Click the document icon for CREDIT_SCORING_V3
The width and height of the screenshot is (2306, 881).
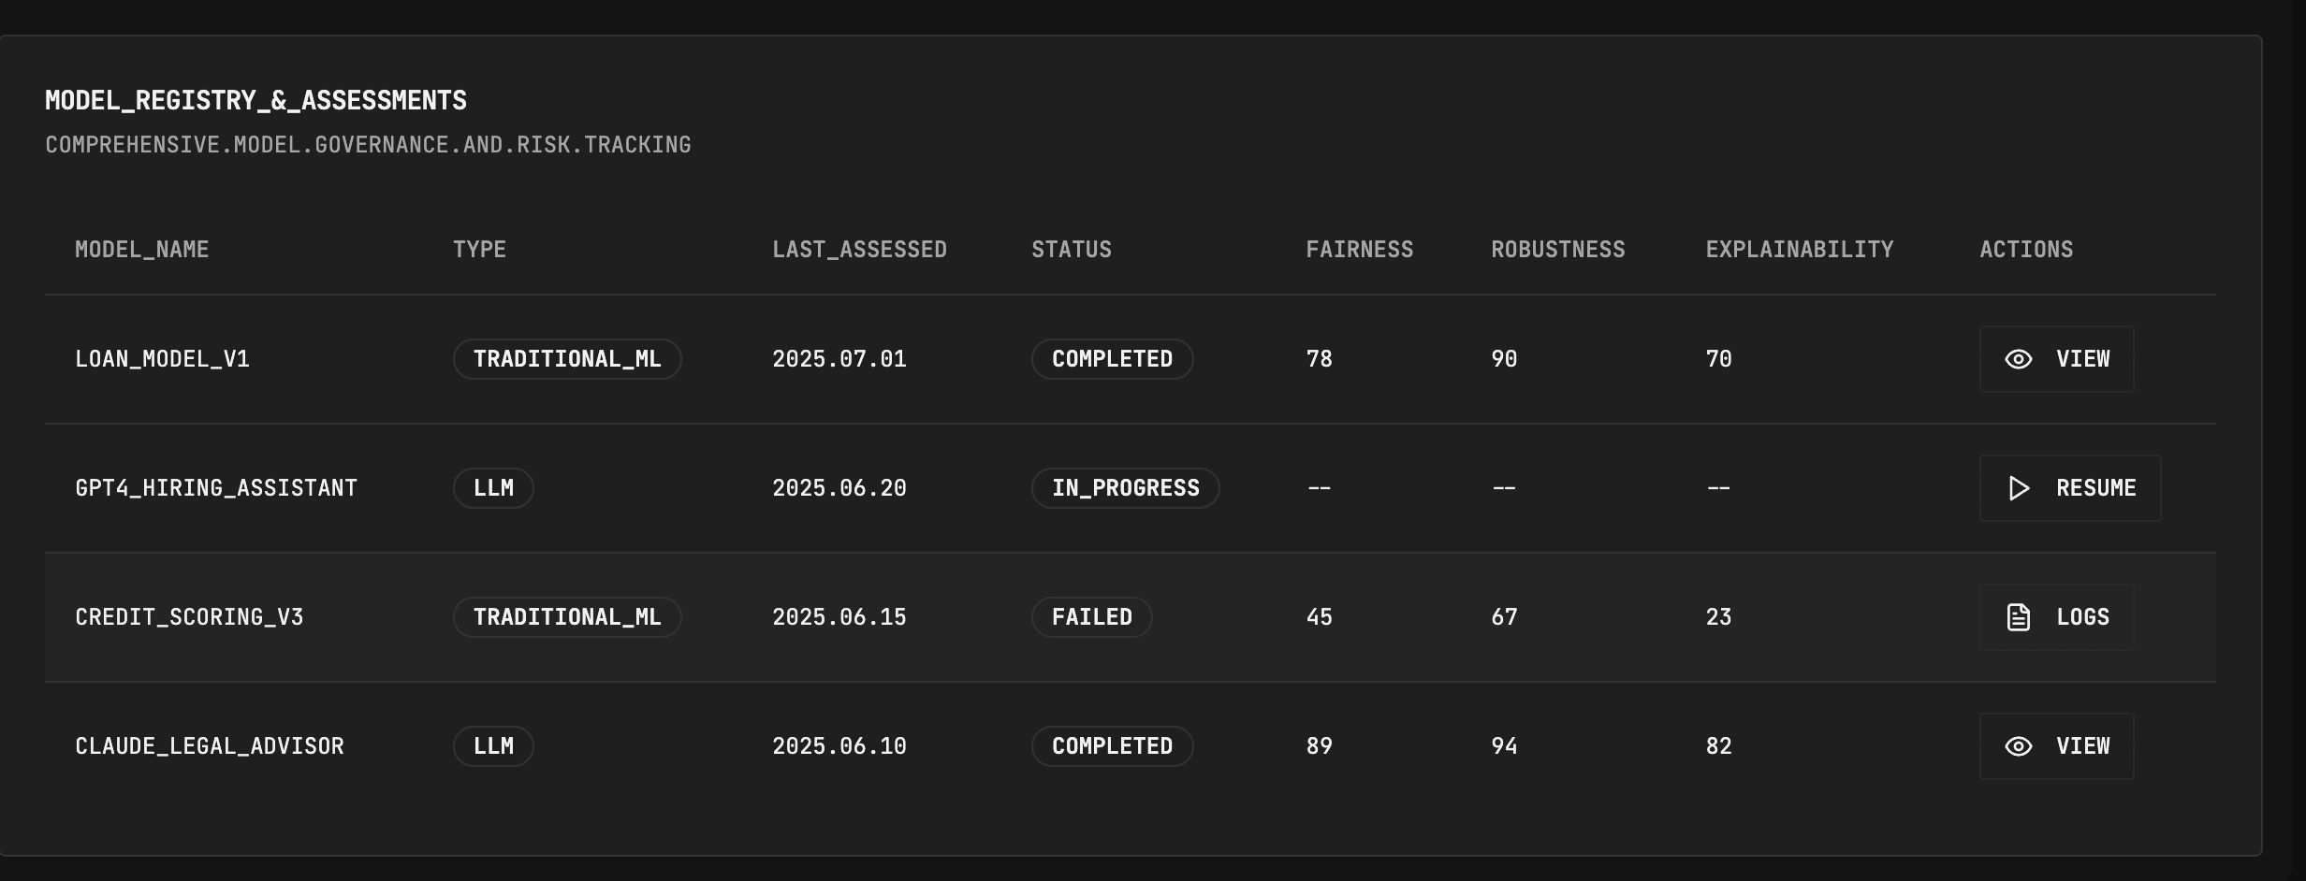pyautogui.click(x=2019, y=617)
